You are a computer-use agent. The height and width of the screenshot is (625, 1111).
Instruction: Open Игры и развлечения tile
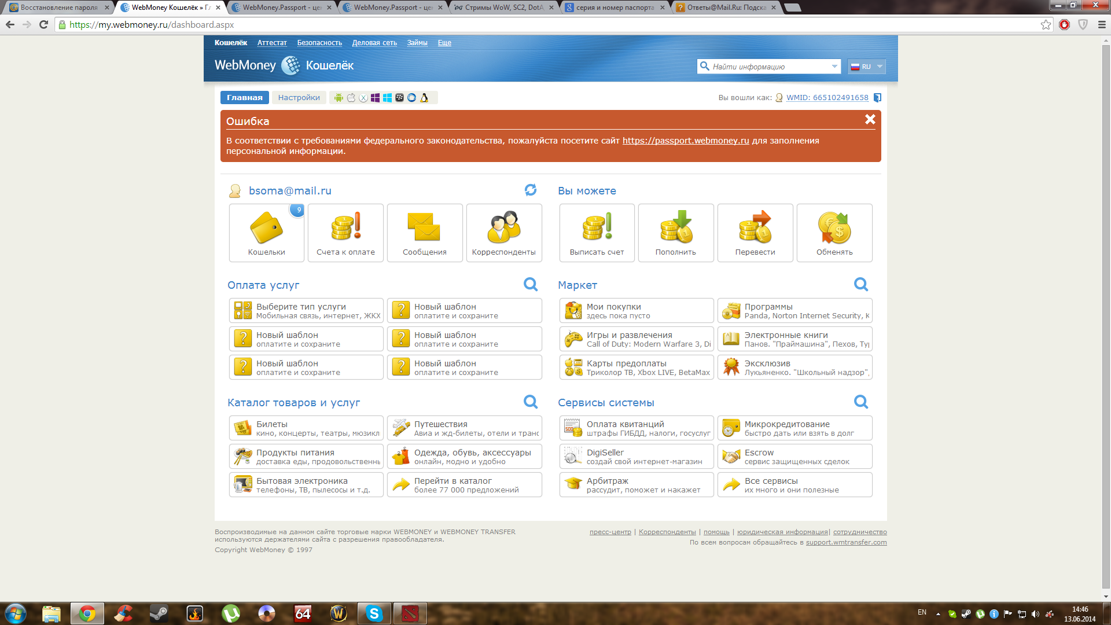tap(637, 339)
